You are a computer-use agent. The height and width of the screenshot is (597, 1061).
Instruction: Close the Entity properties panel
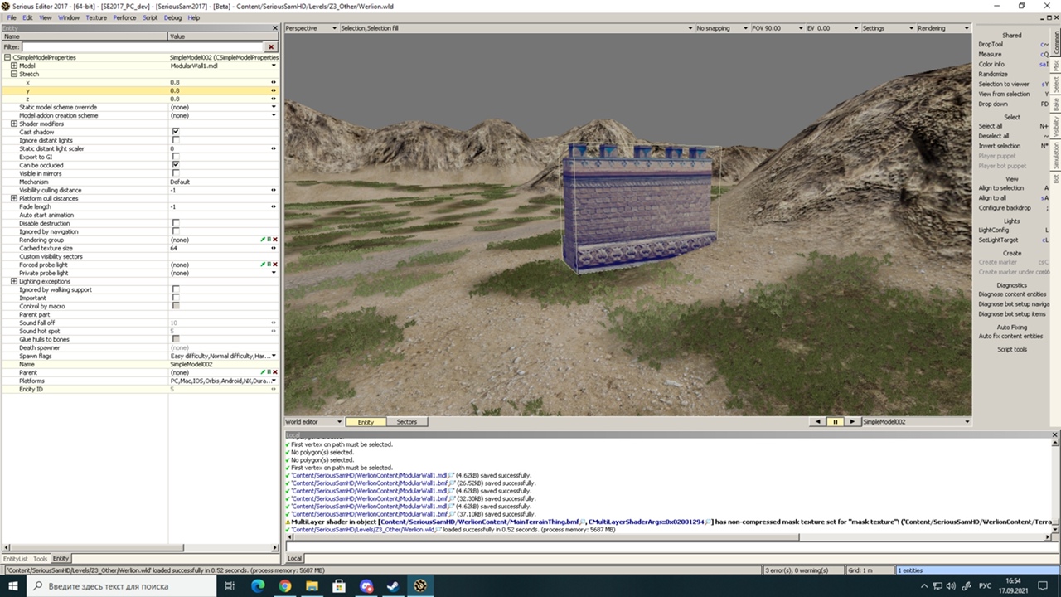(x=275, y=28)
